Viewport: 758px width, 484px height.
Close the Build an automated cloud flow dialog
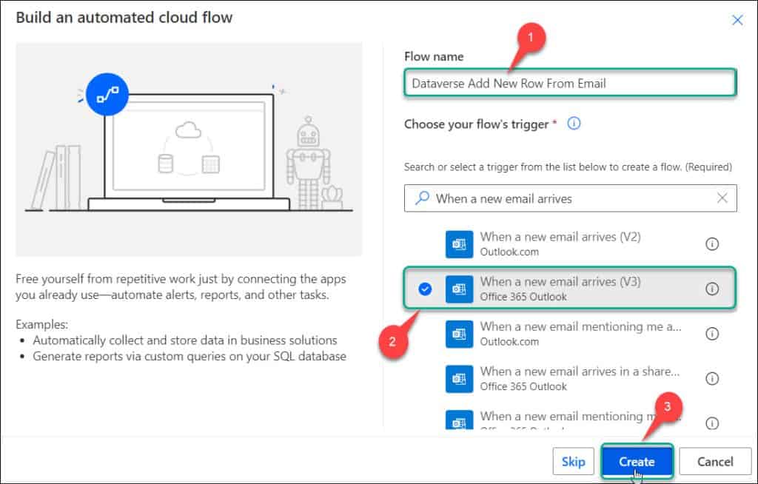click(737, 20)
